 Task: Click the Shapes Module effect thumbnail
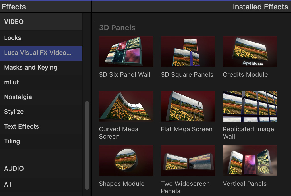(126, 160)
